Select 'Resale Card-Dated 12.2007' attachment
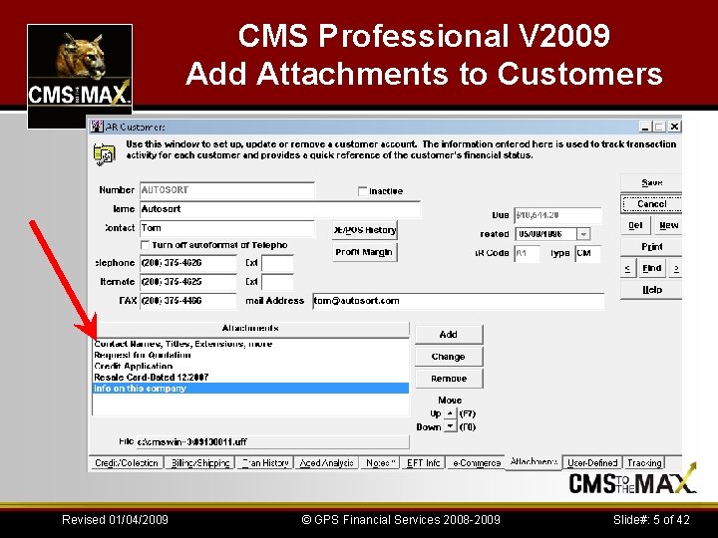The image size is (718, 538). [x=250, y=377]
